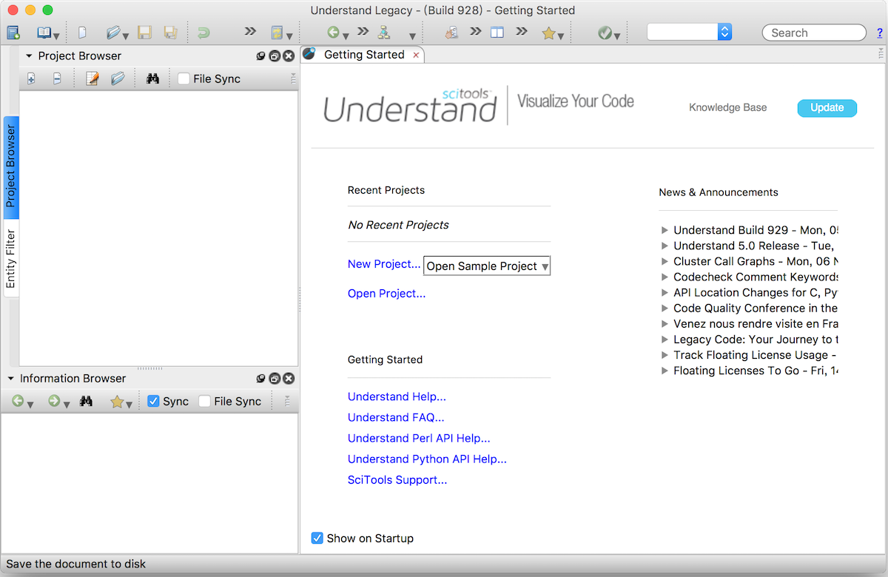Click the collapse-all minus icon in Project Browser
Image resolution: width=888 pixels, height=577 pixels.
click(x=57, y=79)
